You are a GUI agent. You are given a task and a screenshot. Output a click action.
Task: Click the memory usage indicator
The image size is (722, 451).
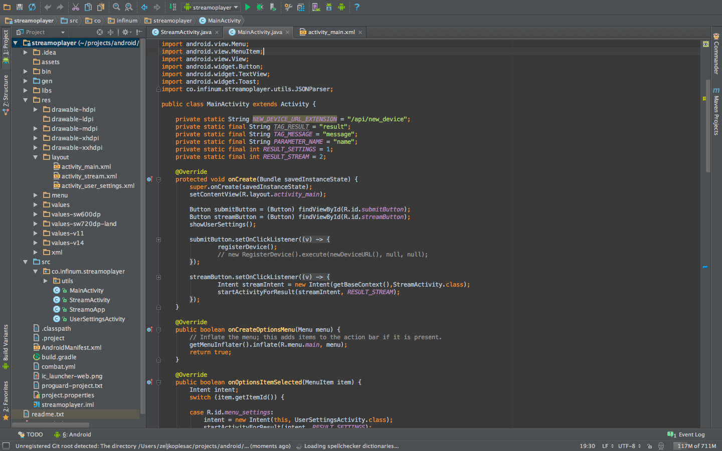696,446
